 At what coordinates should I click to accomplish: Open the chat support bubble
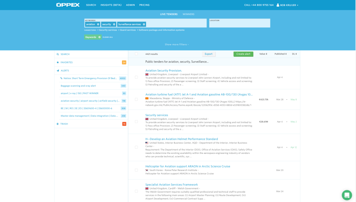point(347,195)
